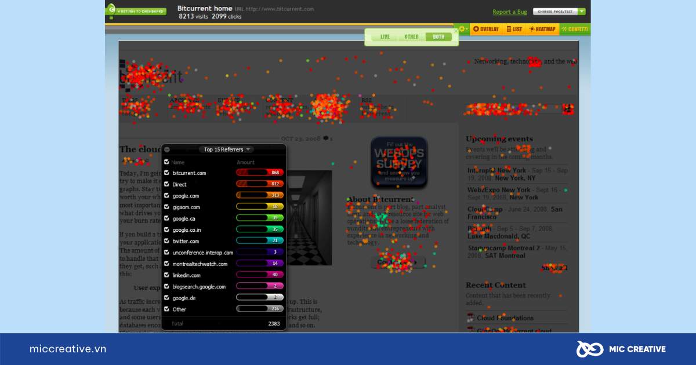
Task: Open the Top 15 Referrers dropdown
Action: [x=226, y=149]
